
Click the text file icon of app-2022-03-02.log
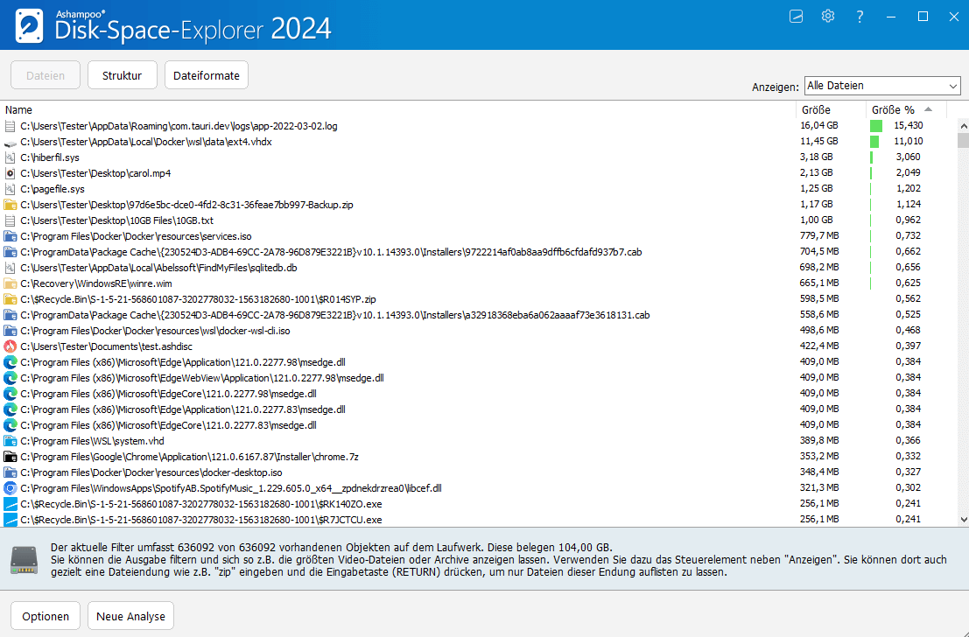point(11,126)
